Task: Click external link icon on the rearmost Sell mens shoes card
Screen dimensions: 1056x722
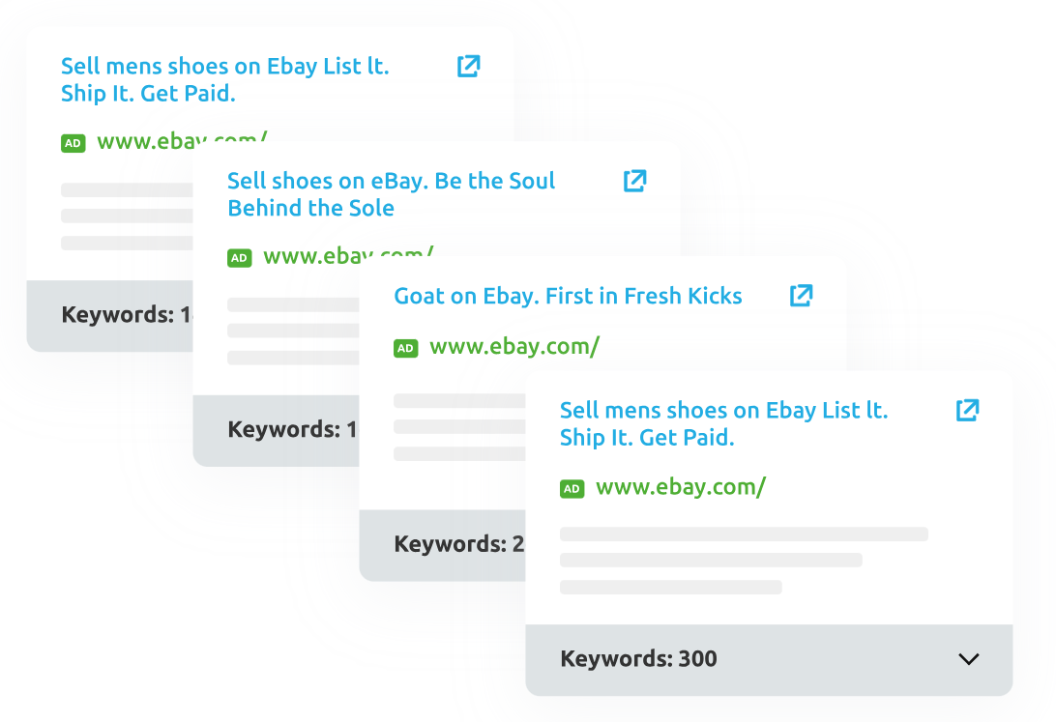Action: coord(468,66)
